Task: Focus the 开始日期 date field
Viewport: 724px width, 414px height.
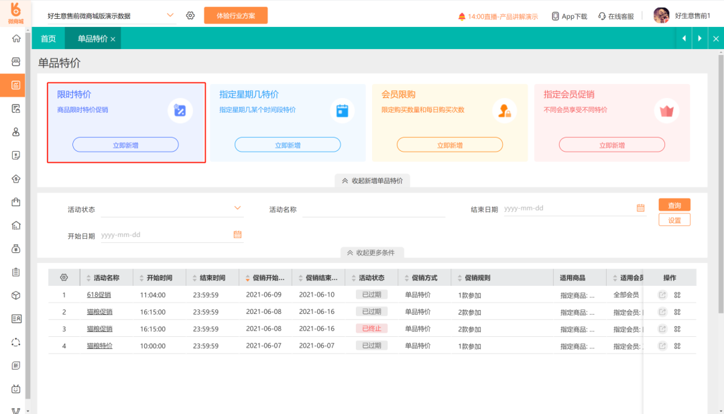Action: (x=166, y=235)
